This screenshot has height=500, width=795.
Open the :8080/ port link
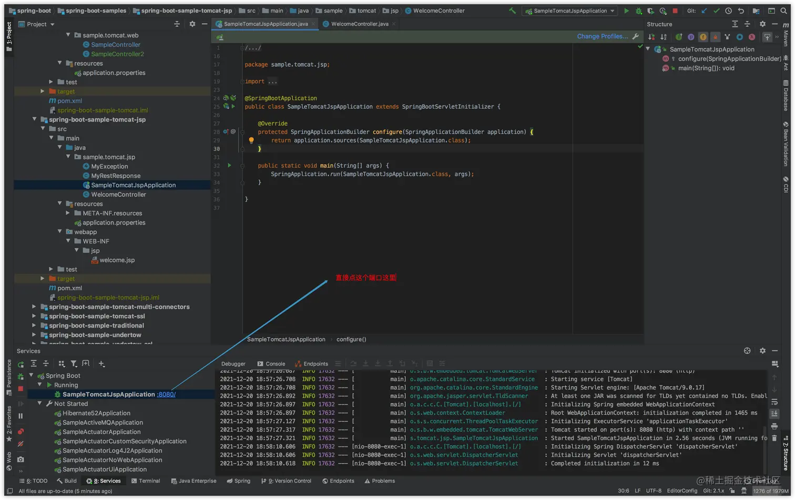click(166, 394)
